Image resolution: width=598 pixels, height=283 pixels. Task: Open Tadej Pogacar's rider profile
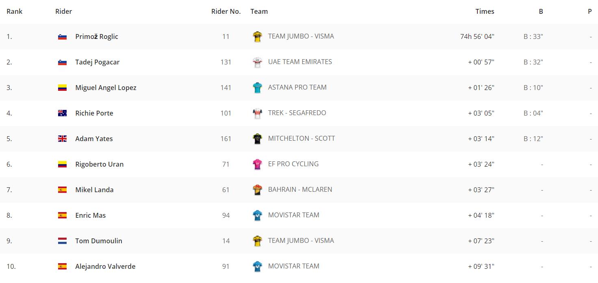point(97,62)
